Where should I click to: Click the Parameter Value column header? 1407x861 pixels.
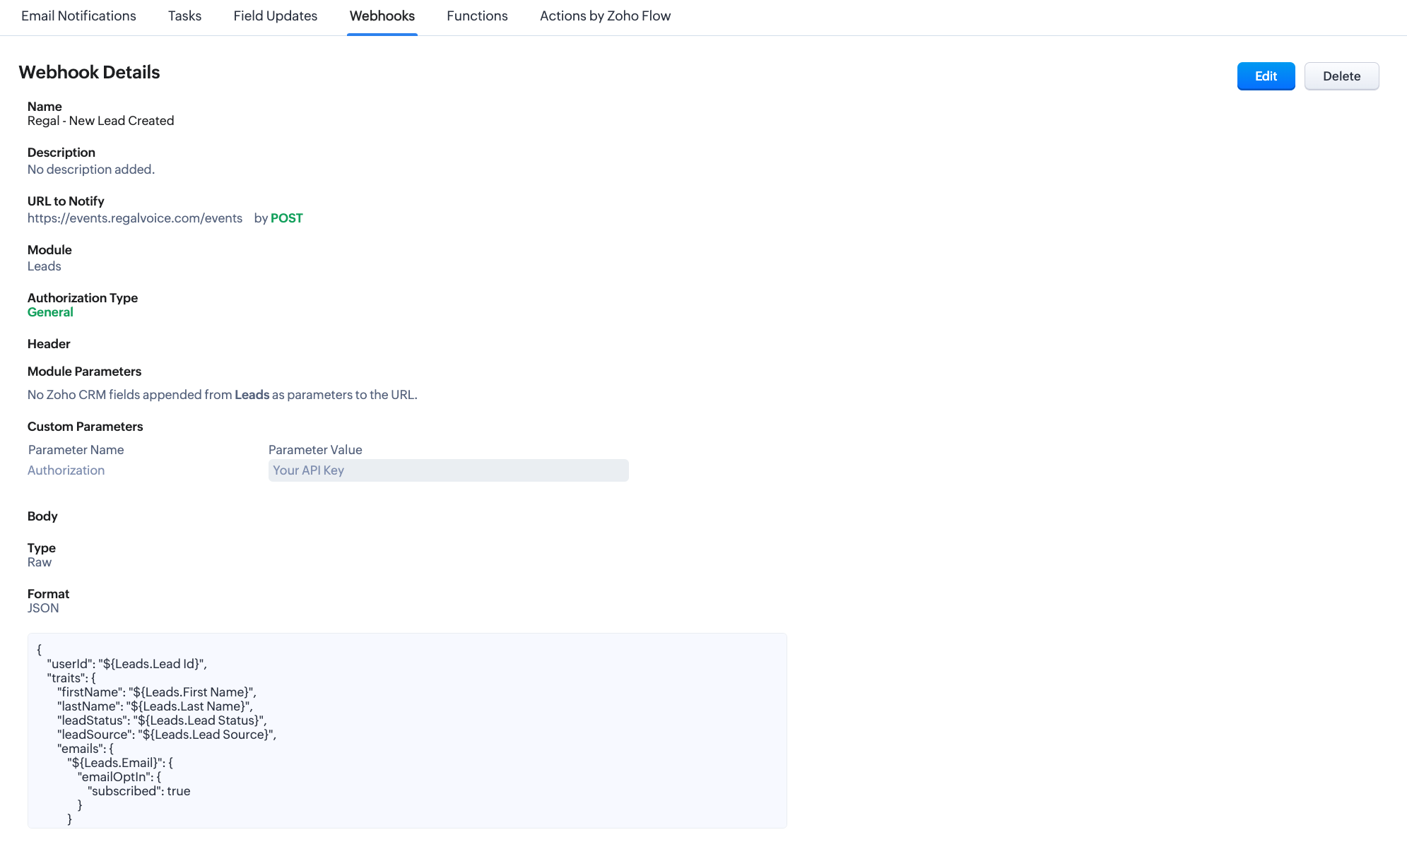(315, 450)
